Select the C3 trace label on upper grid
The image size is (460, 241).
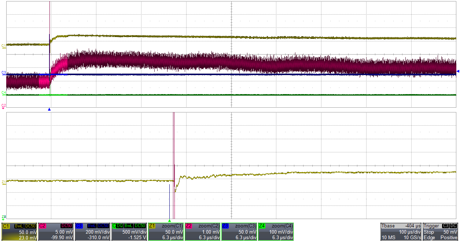pos(4,73)
